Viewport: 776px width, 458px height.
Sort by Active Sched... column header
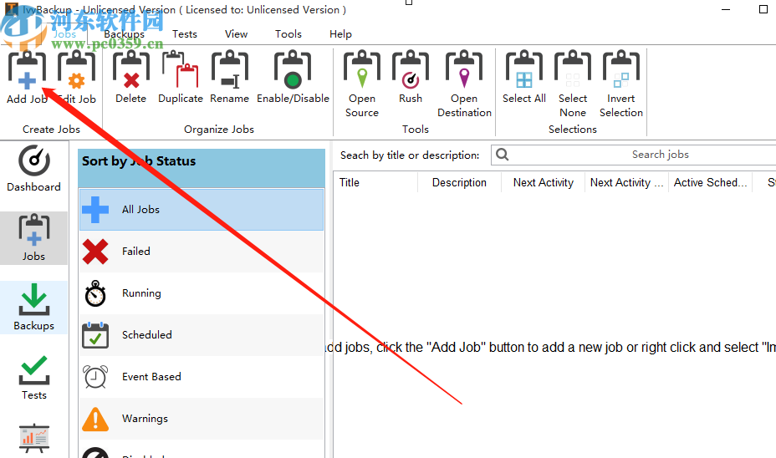point(710,182)
